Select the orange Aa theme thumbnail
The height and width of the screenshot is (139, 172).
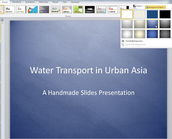point(67,10)
